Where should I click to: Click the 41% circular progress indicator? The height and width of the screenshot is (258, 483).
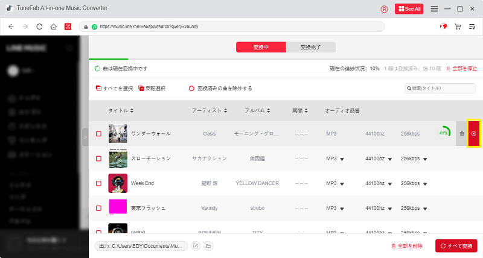(x=444, y=133)
